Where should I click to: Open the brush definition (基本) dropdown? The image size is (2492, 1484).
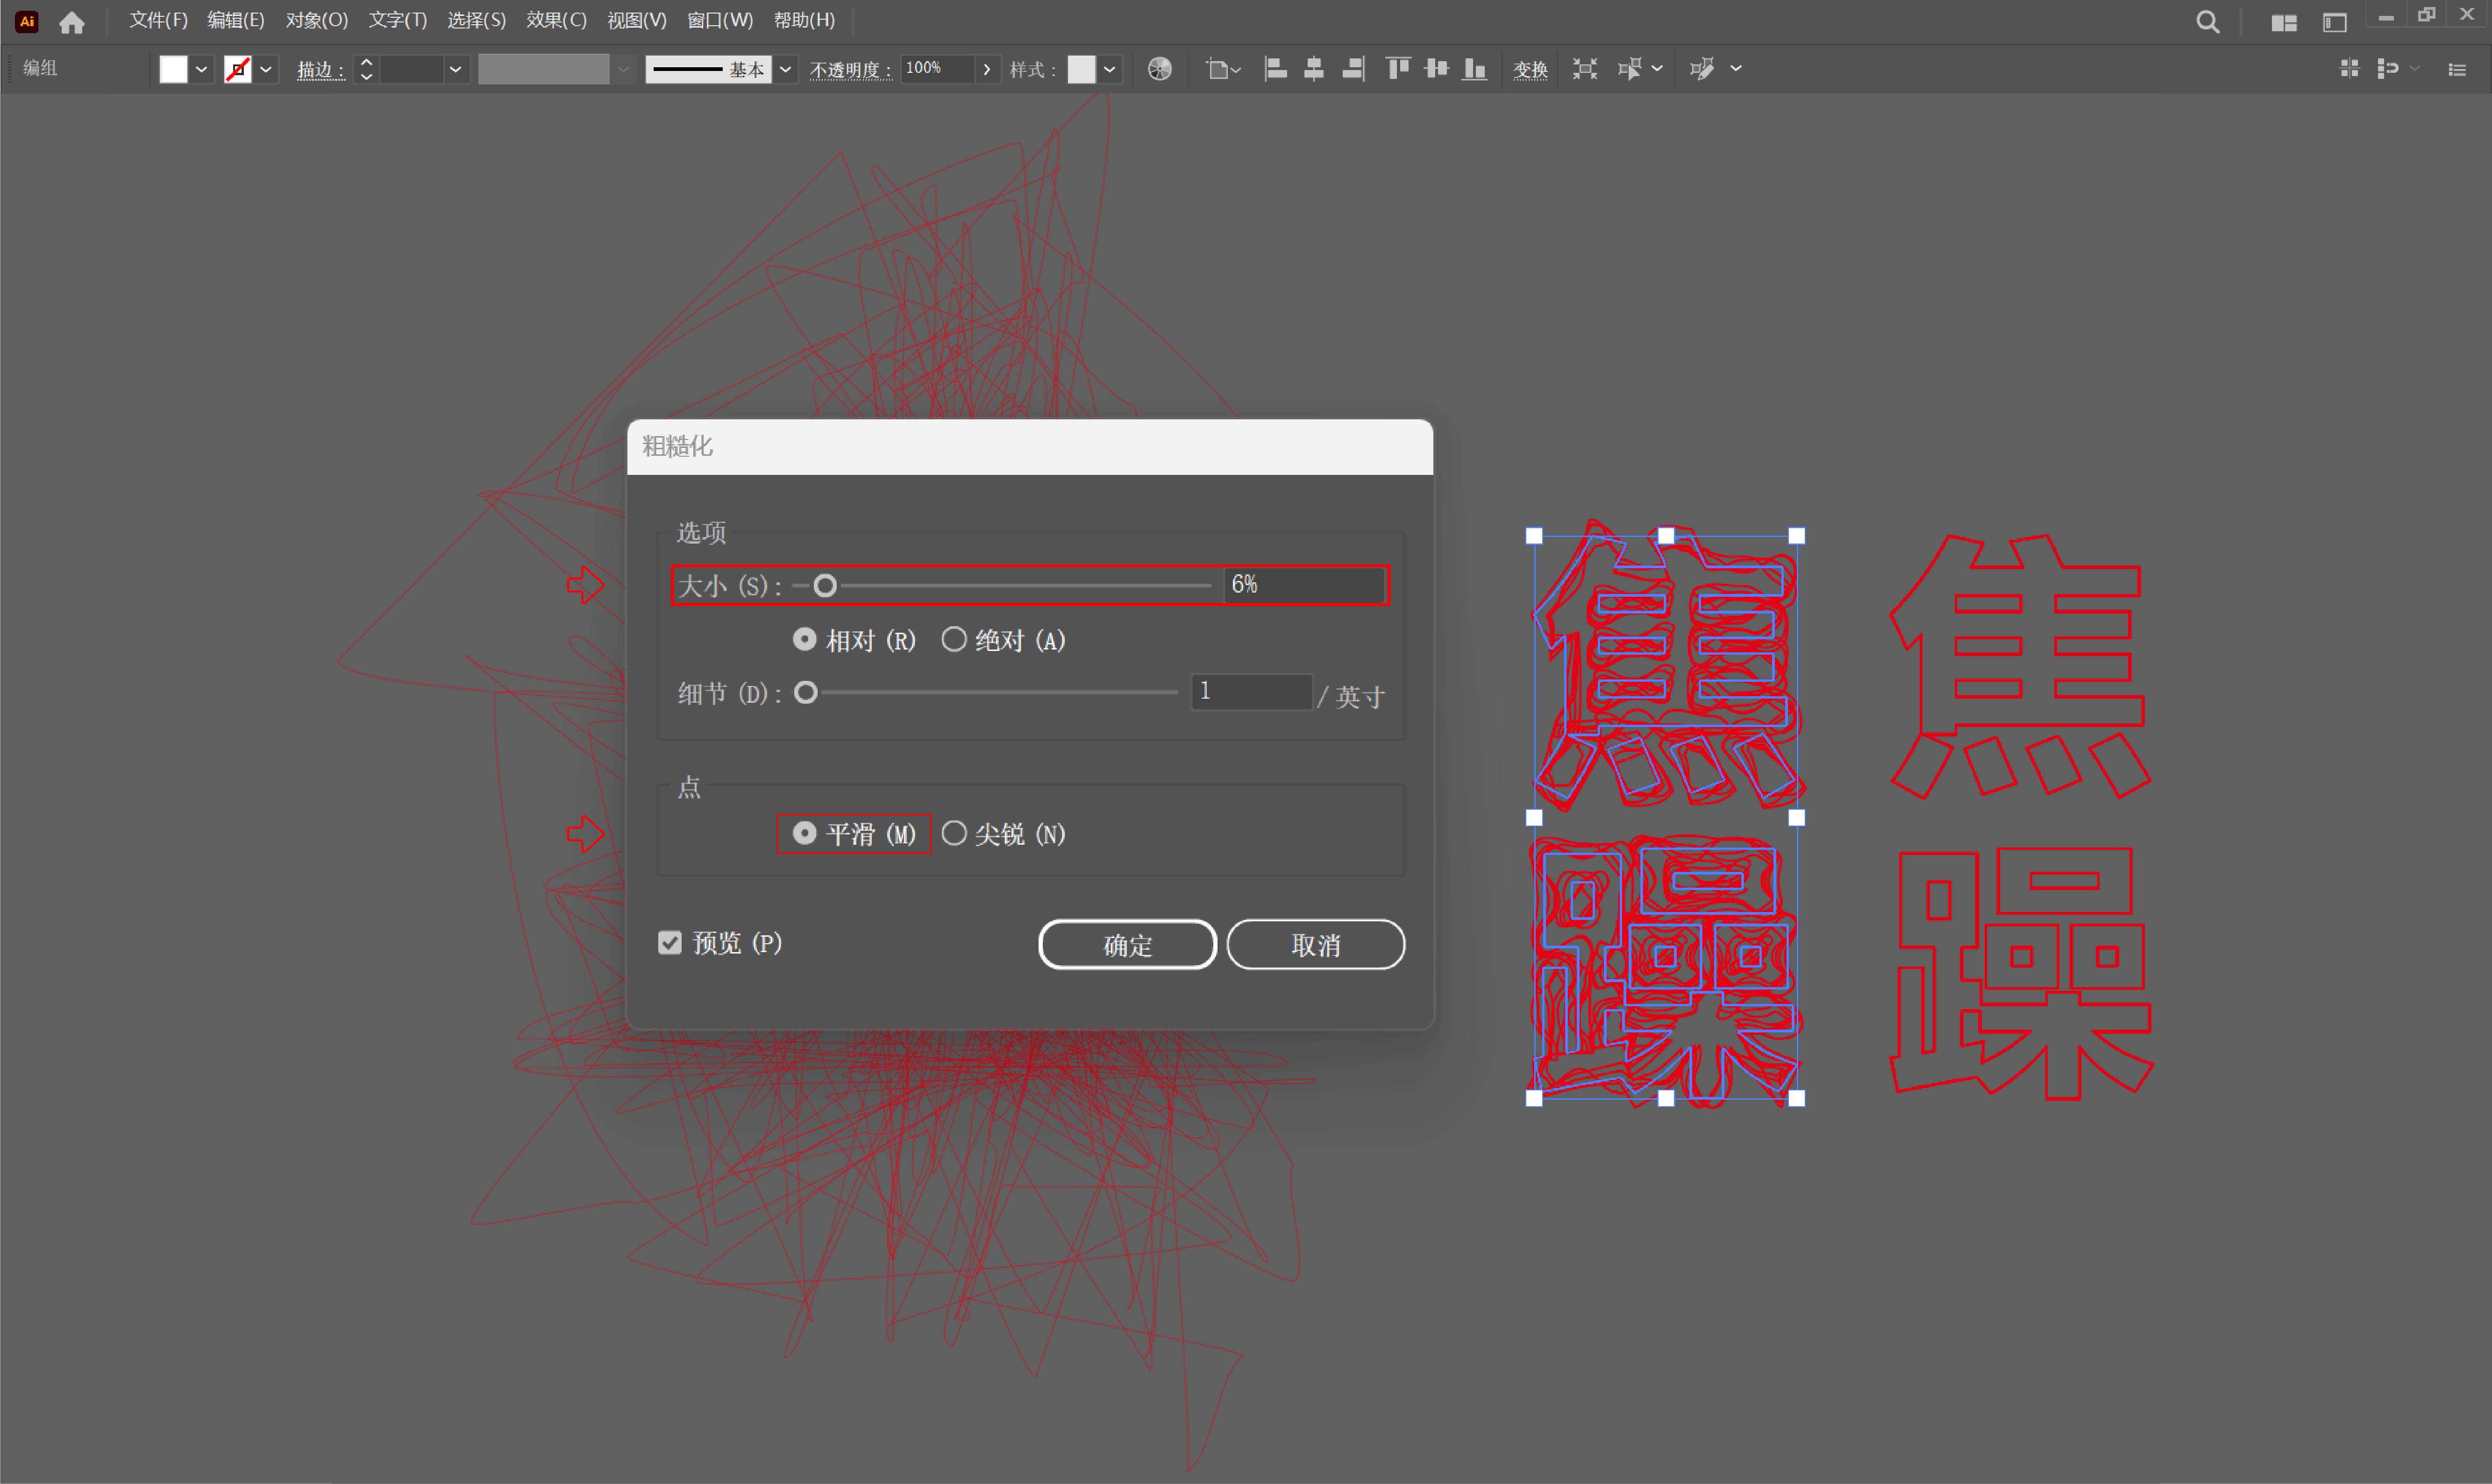click(786, 69)
